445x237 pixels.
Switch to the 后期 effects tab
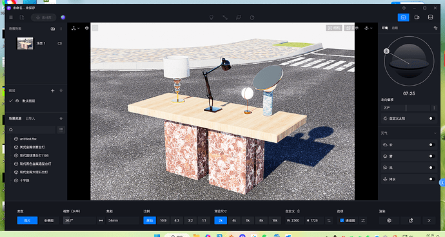(395, 28)
